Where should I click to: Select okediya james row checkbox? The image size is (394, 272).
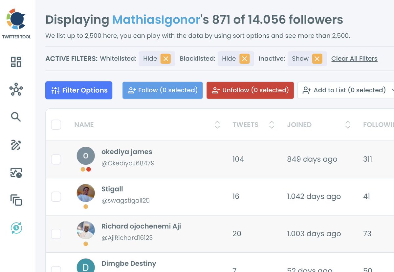56,159
